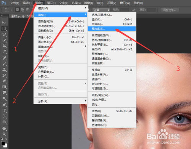Choose 反相(I) in adjustments submenu
The height and width of the screenshot is (149, 191).
(112, 70)
